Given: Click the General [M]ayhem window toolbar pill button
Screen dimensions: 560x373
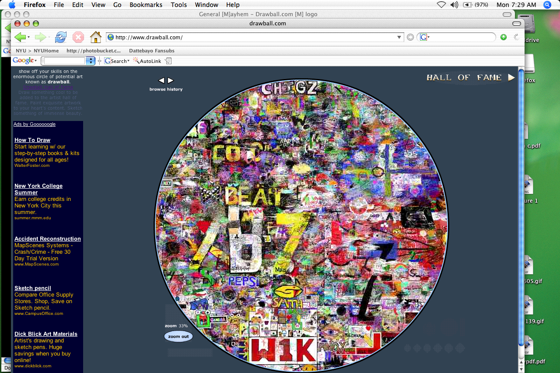Looking at the screenshot, I should coord(507,14).
